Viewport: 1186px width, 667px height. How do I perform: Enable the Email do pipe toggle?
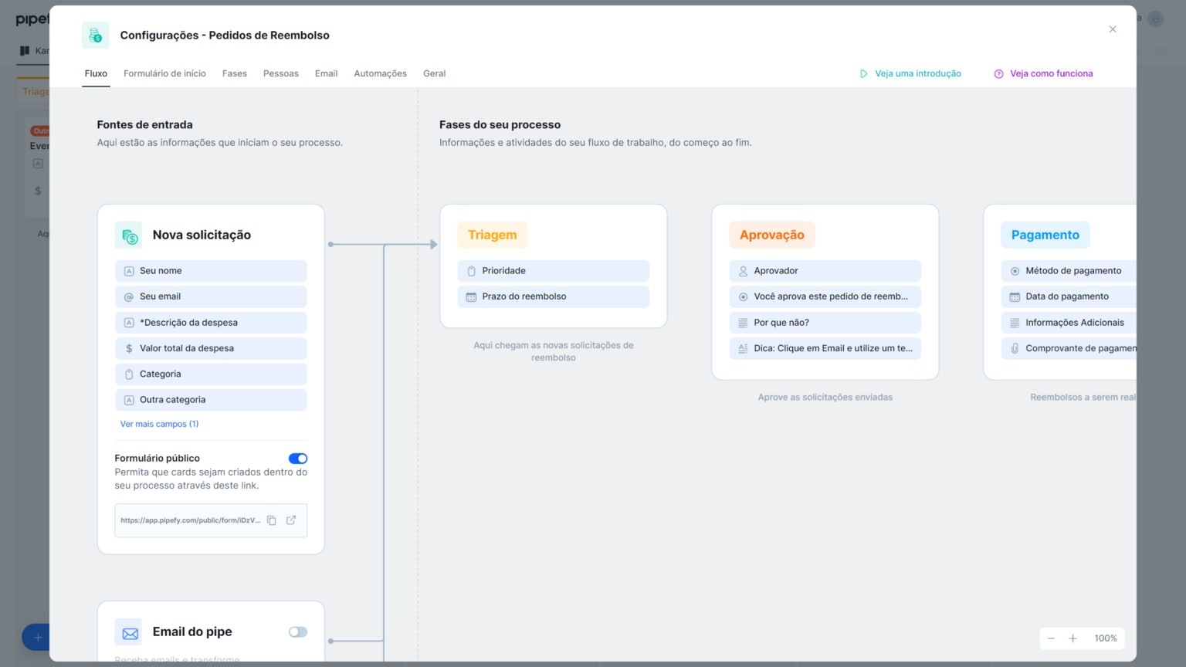click(297, 631)
